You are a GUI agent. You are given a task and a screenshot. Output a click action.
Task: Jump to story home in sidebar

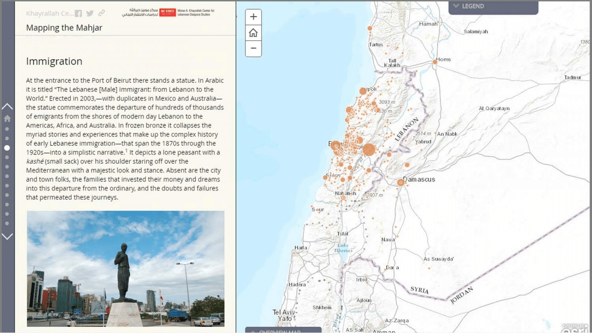click(7, 118)
